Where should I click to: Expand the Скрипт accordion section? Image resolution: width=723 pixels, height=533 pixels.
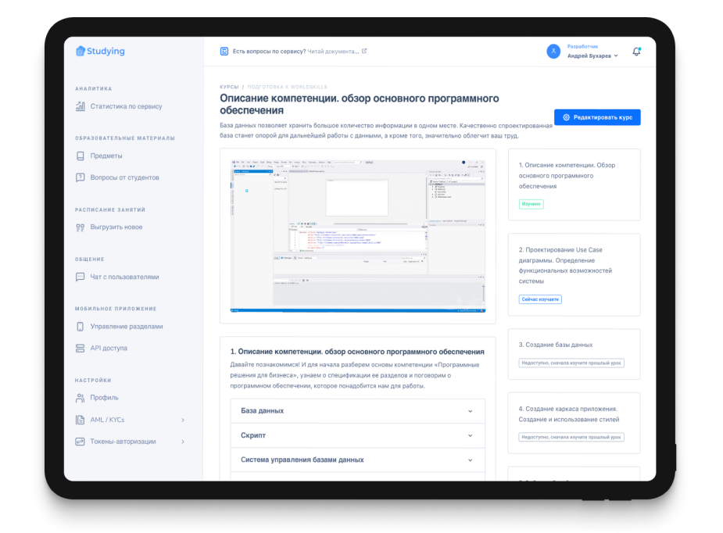pos(358,435)
